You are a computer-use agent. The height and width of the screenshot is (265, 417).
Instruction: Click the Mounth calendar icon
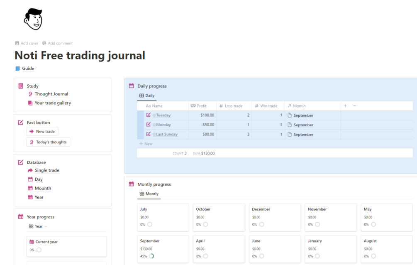pos(30,188)
